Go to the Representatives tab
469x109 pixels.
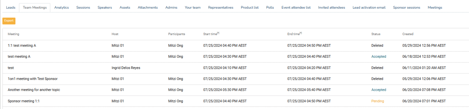[x=221, y=7]
